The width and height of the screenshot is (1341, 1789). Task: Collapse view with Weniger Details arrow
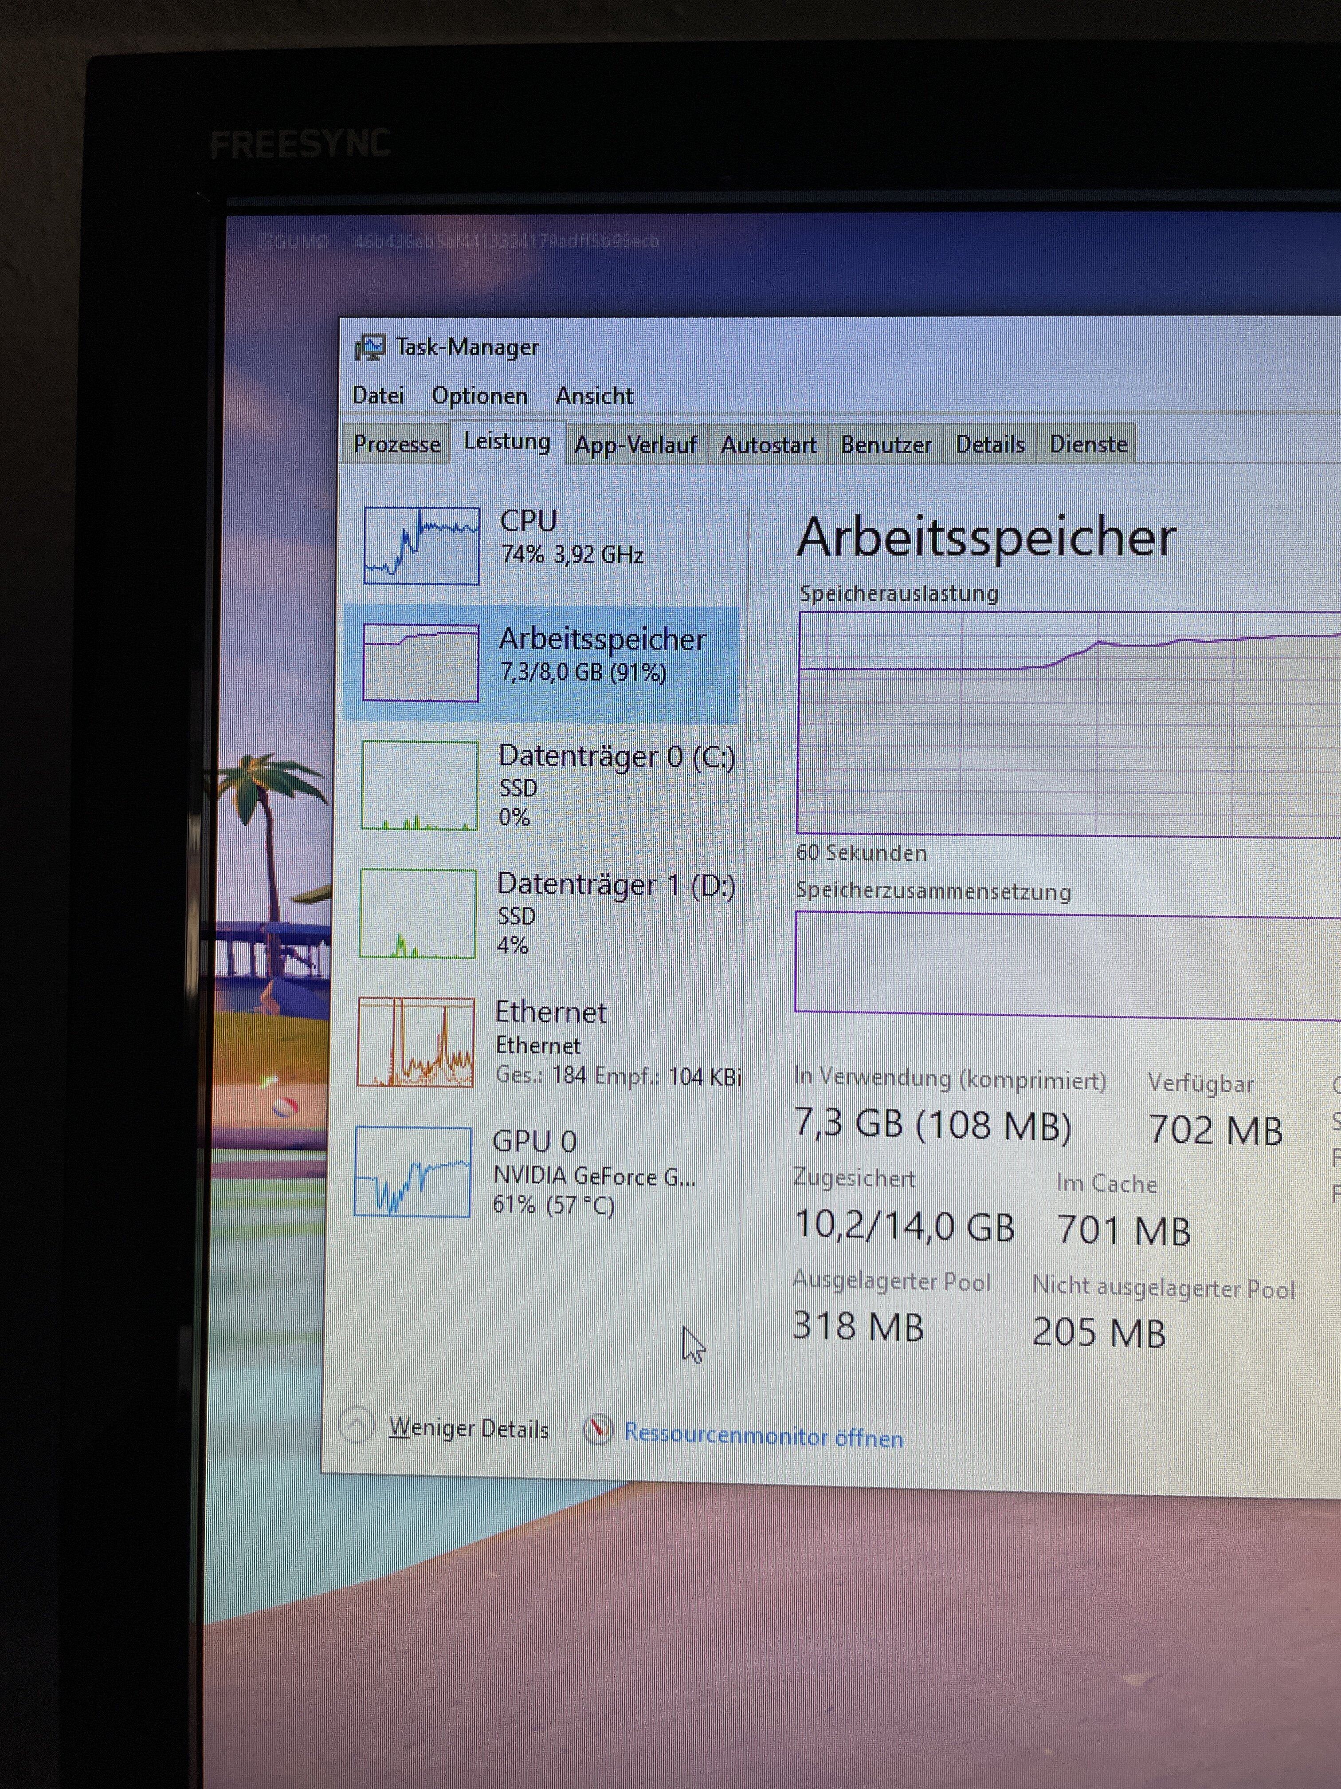357,1425
